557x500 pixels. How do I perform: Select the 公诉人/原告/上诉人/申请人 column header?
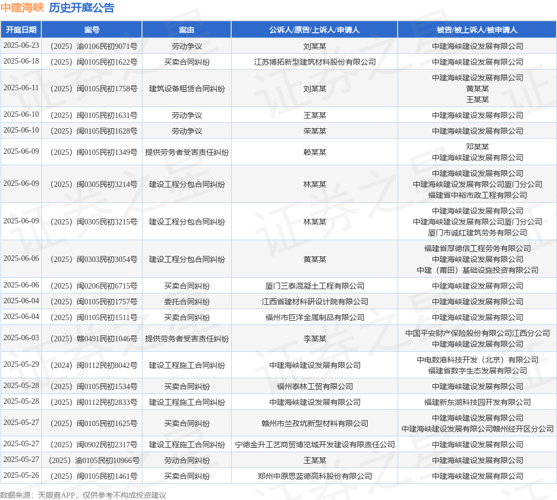tap(314, 30)
